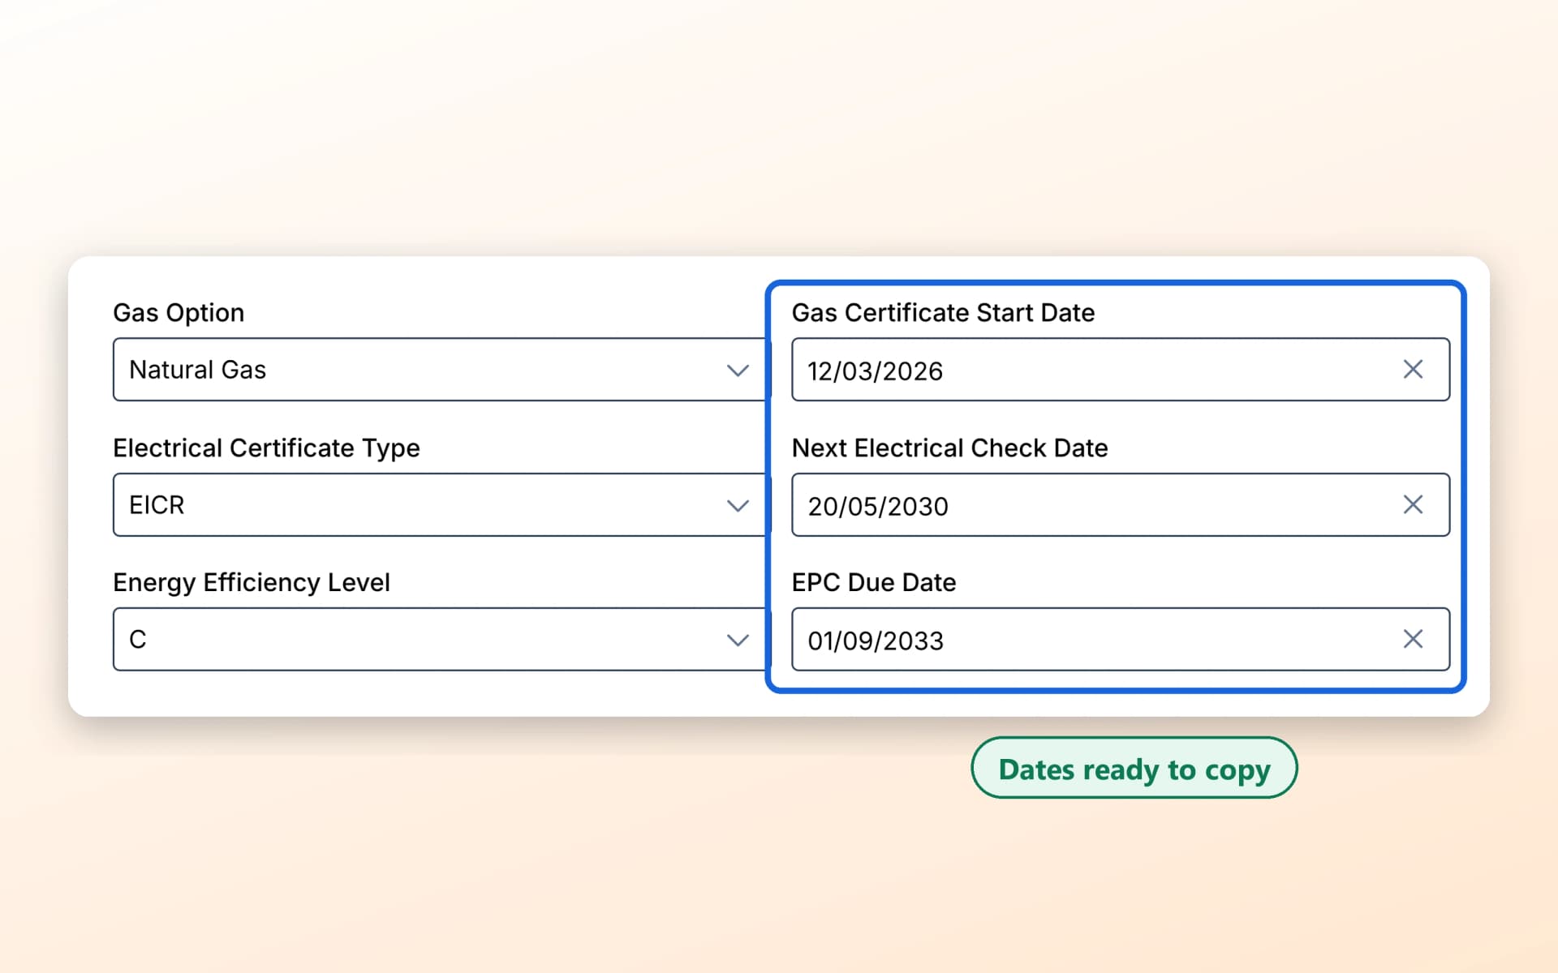The height and width of the screenshot is (973, 1558).
Task: Clear the Gas Certificate Start Date value
Action: 1413,370
